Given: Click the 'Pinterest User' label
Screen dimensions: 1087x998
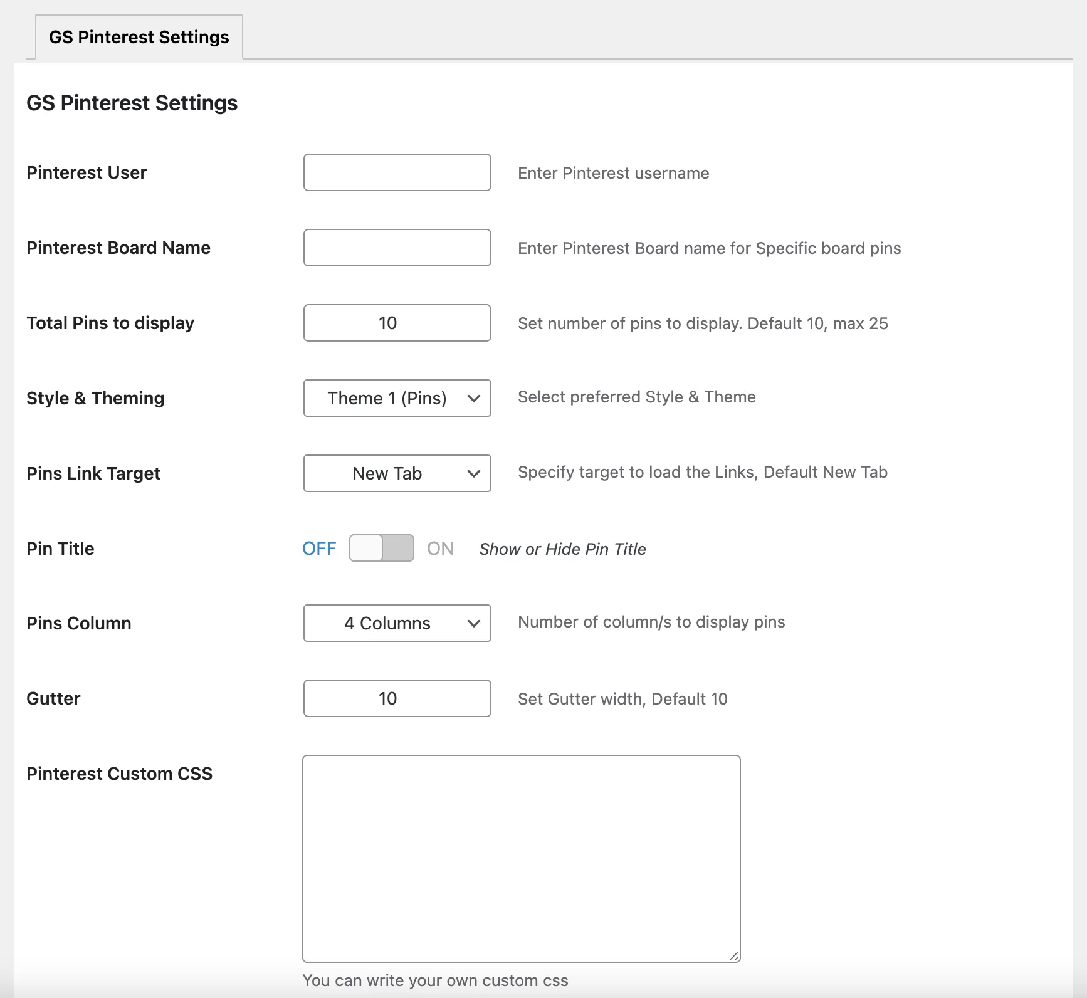Looking at the screenshot, I should click(x=86, y=172).
